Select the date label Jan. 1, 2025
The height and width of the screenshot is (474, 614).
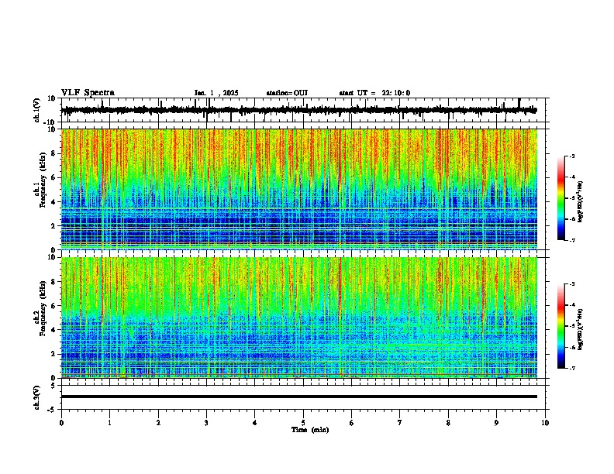[216, 93]
